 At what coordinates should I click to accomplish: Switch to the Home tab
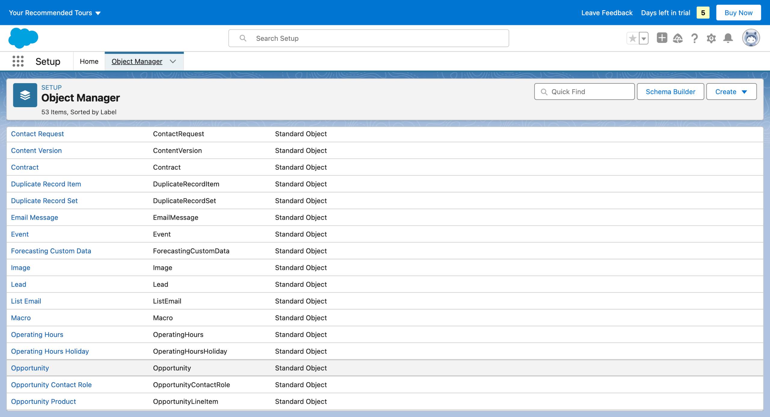click(x=89, y=62)
